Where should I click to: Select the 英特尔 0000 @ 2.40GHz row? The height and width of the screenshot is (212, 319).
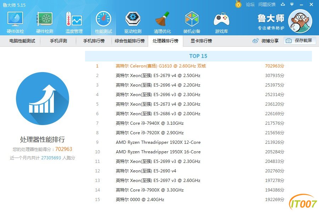click(x=198, y=199)
